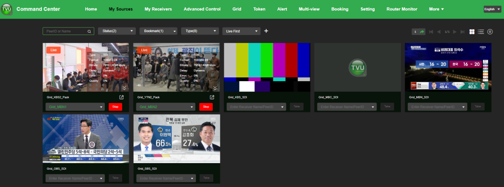Click Take button for Grid_OBS_SDI
The image size is (504, 187).
115,178
